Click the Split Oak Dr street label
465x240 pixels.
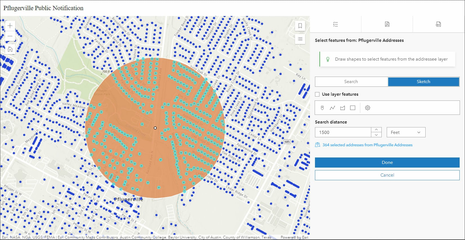(199, 71)
